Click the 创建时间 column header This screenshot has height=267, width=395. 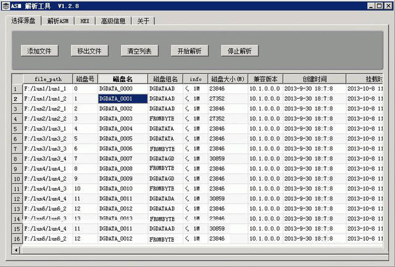[x=314, y=79]
